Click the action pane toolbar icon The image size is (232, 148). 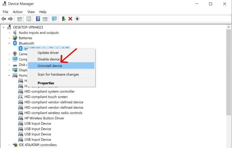click(x=45, y=19)
